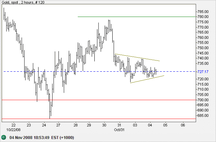
Task: Select the lower red line near 682
Action: coord(99,119)
